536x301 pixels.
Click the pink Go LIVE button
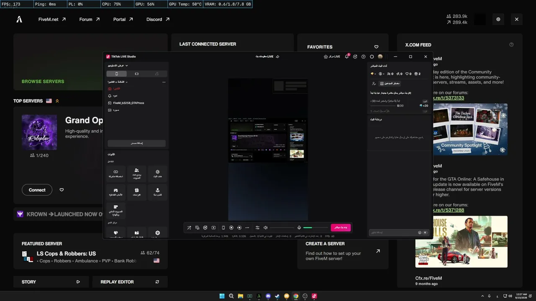point(340,227)
